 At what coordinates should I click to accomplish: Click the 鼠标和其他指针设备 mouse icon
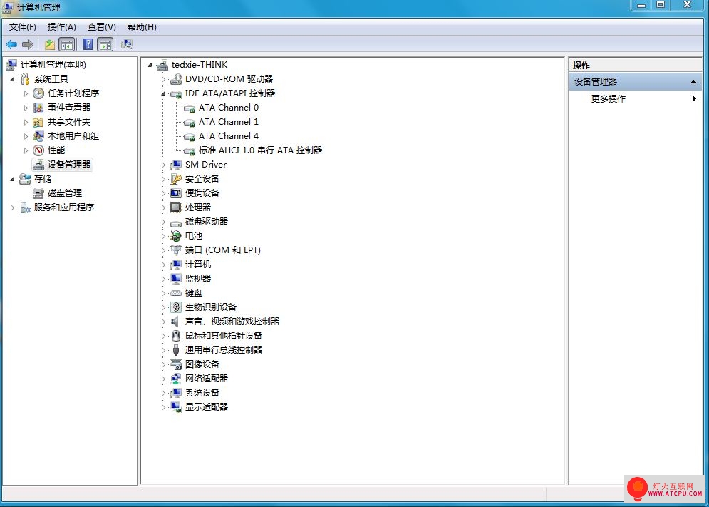coord(176,336)
